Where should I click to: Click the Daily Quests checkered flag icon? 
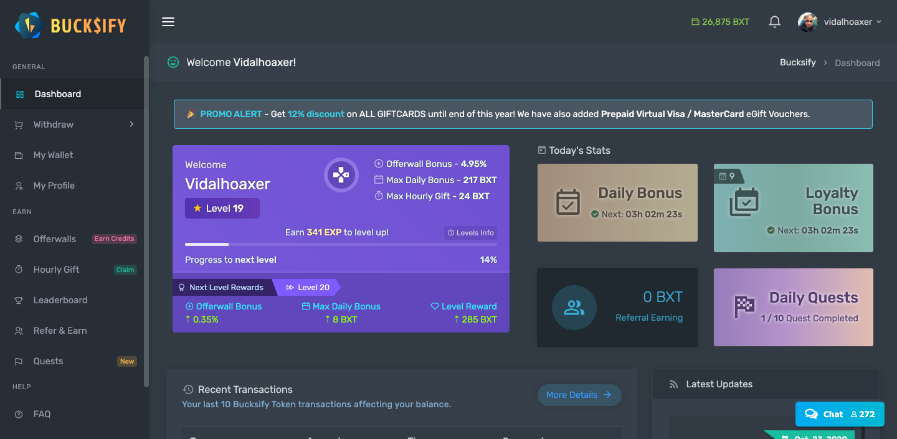click(744, 306)
